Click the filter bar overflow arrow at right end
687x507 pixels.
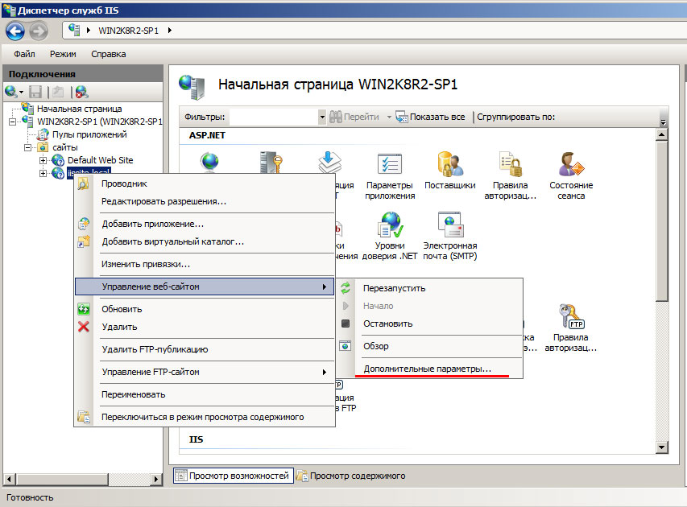[x=663, y=122]
